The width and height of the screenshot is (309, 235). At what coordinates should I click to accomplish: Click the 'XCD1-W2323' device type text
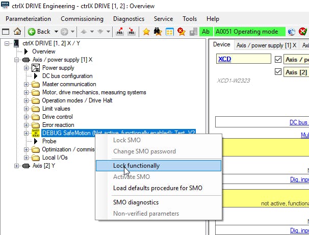pyautogui.click(x=234, y=81)
